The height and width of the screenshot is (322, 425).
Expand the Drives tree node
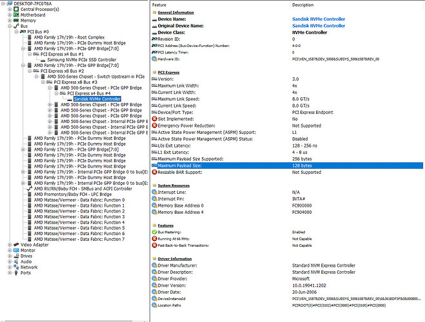[10, 256]
